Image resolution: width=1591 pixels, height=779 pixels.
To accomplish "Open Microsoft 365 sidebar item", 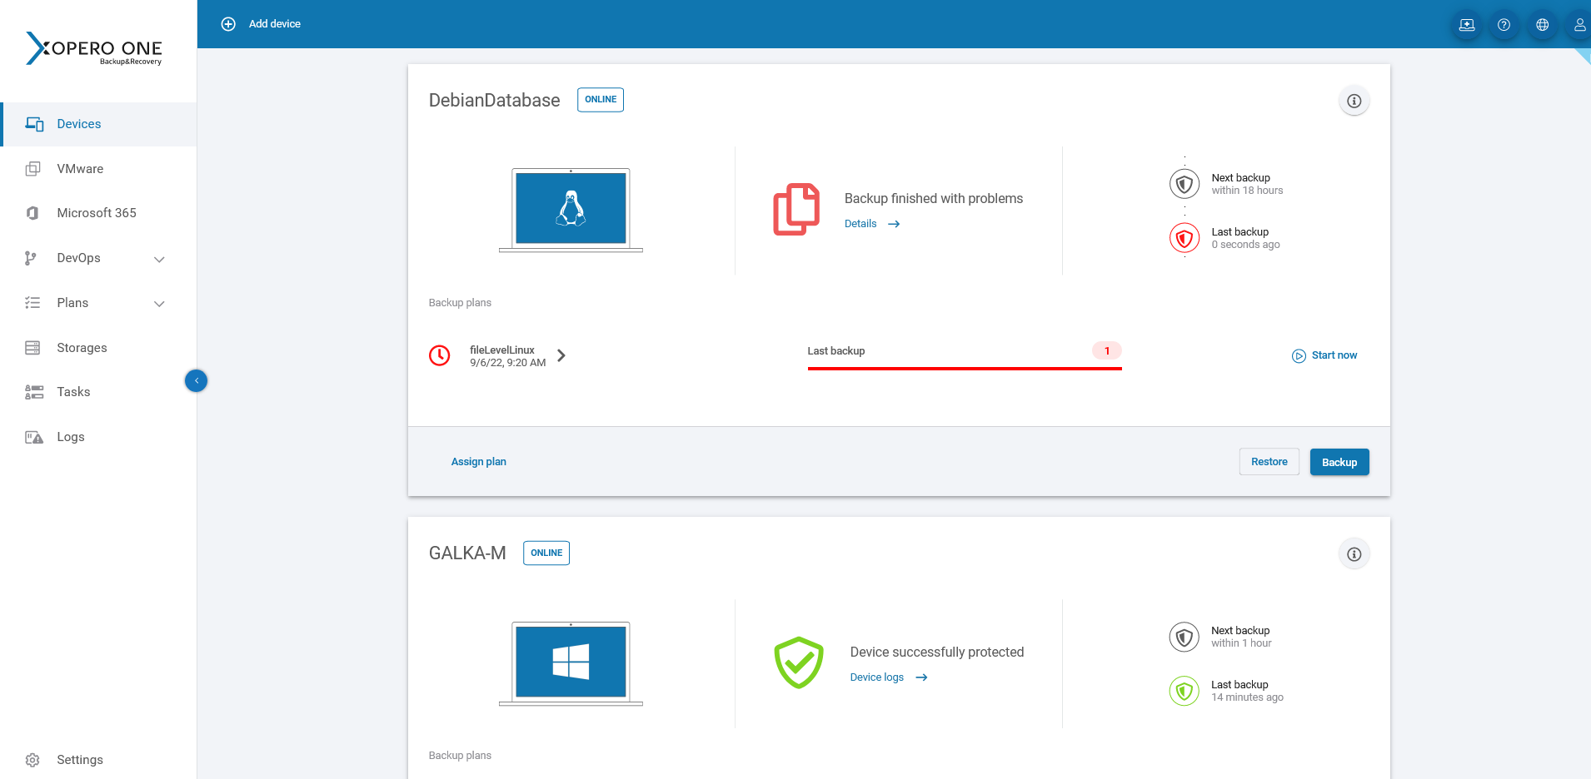I will [x=98, y=213].
